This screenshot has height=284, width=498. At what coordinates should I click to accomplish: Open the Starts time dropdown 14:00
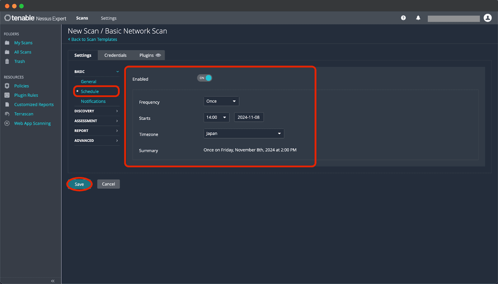point(216,117)
